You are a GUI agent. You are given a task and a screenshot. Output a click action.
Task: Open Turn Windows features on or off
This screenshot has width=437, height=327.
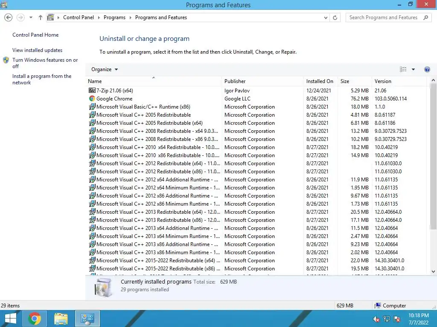(45, 63)
